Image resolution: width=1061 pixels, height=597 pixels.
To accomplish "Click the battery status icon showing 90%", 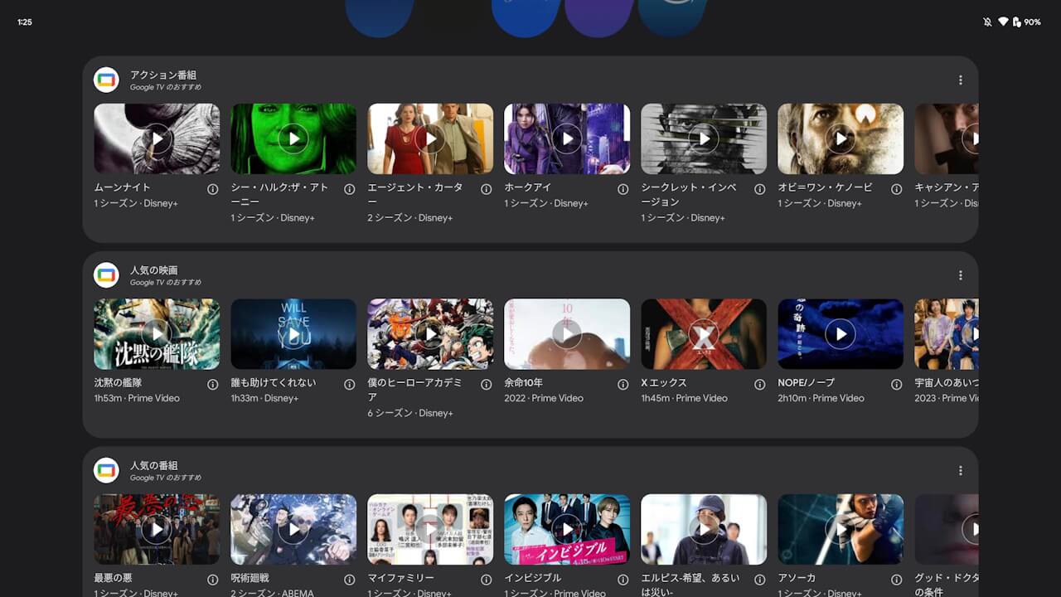I will [x=1016, y=22].
